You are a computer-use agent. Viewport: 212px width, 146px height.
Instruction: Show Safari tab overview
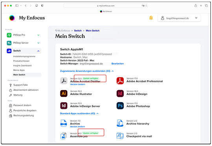pos(207,5)
